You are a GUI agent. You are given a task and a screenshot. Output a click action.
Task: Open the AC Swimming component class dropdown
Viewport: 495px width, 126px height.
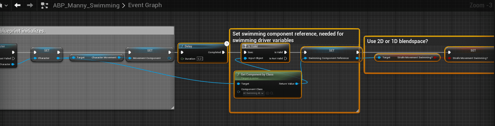tap(253, 93)
